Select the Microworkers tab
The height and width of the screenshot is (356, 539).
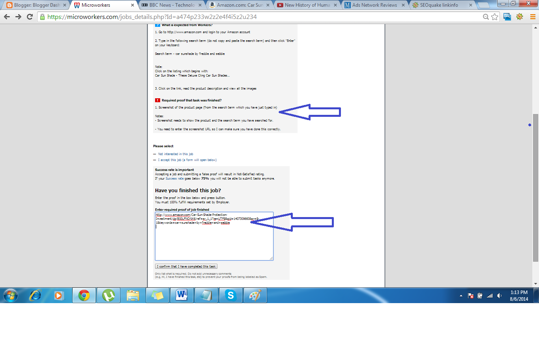click(104, 5)
